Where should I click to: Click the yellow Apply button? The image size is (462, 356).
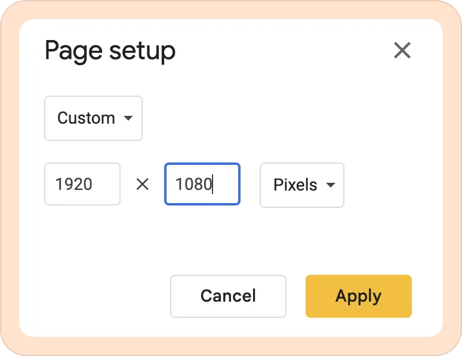tap(359, 296)
